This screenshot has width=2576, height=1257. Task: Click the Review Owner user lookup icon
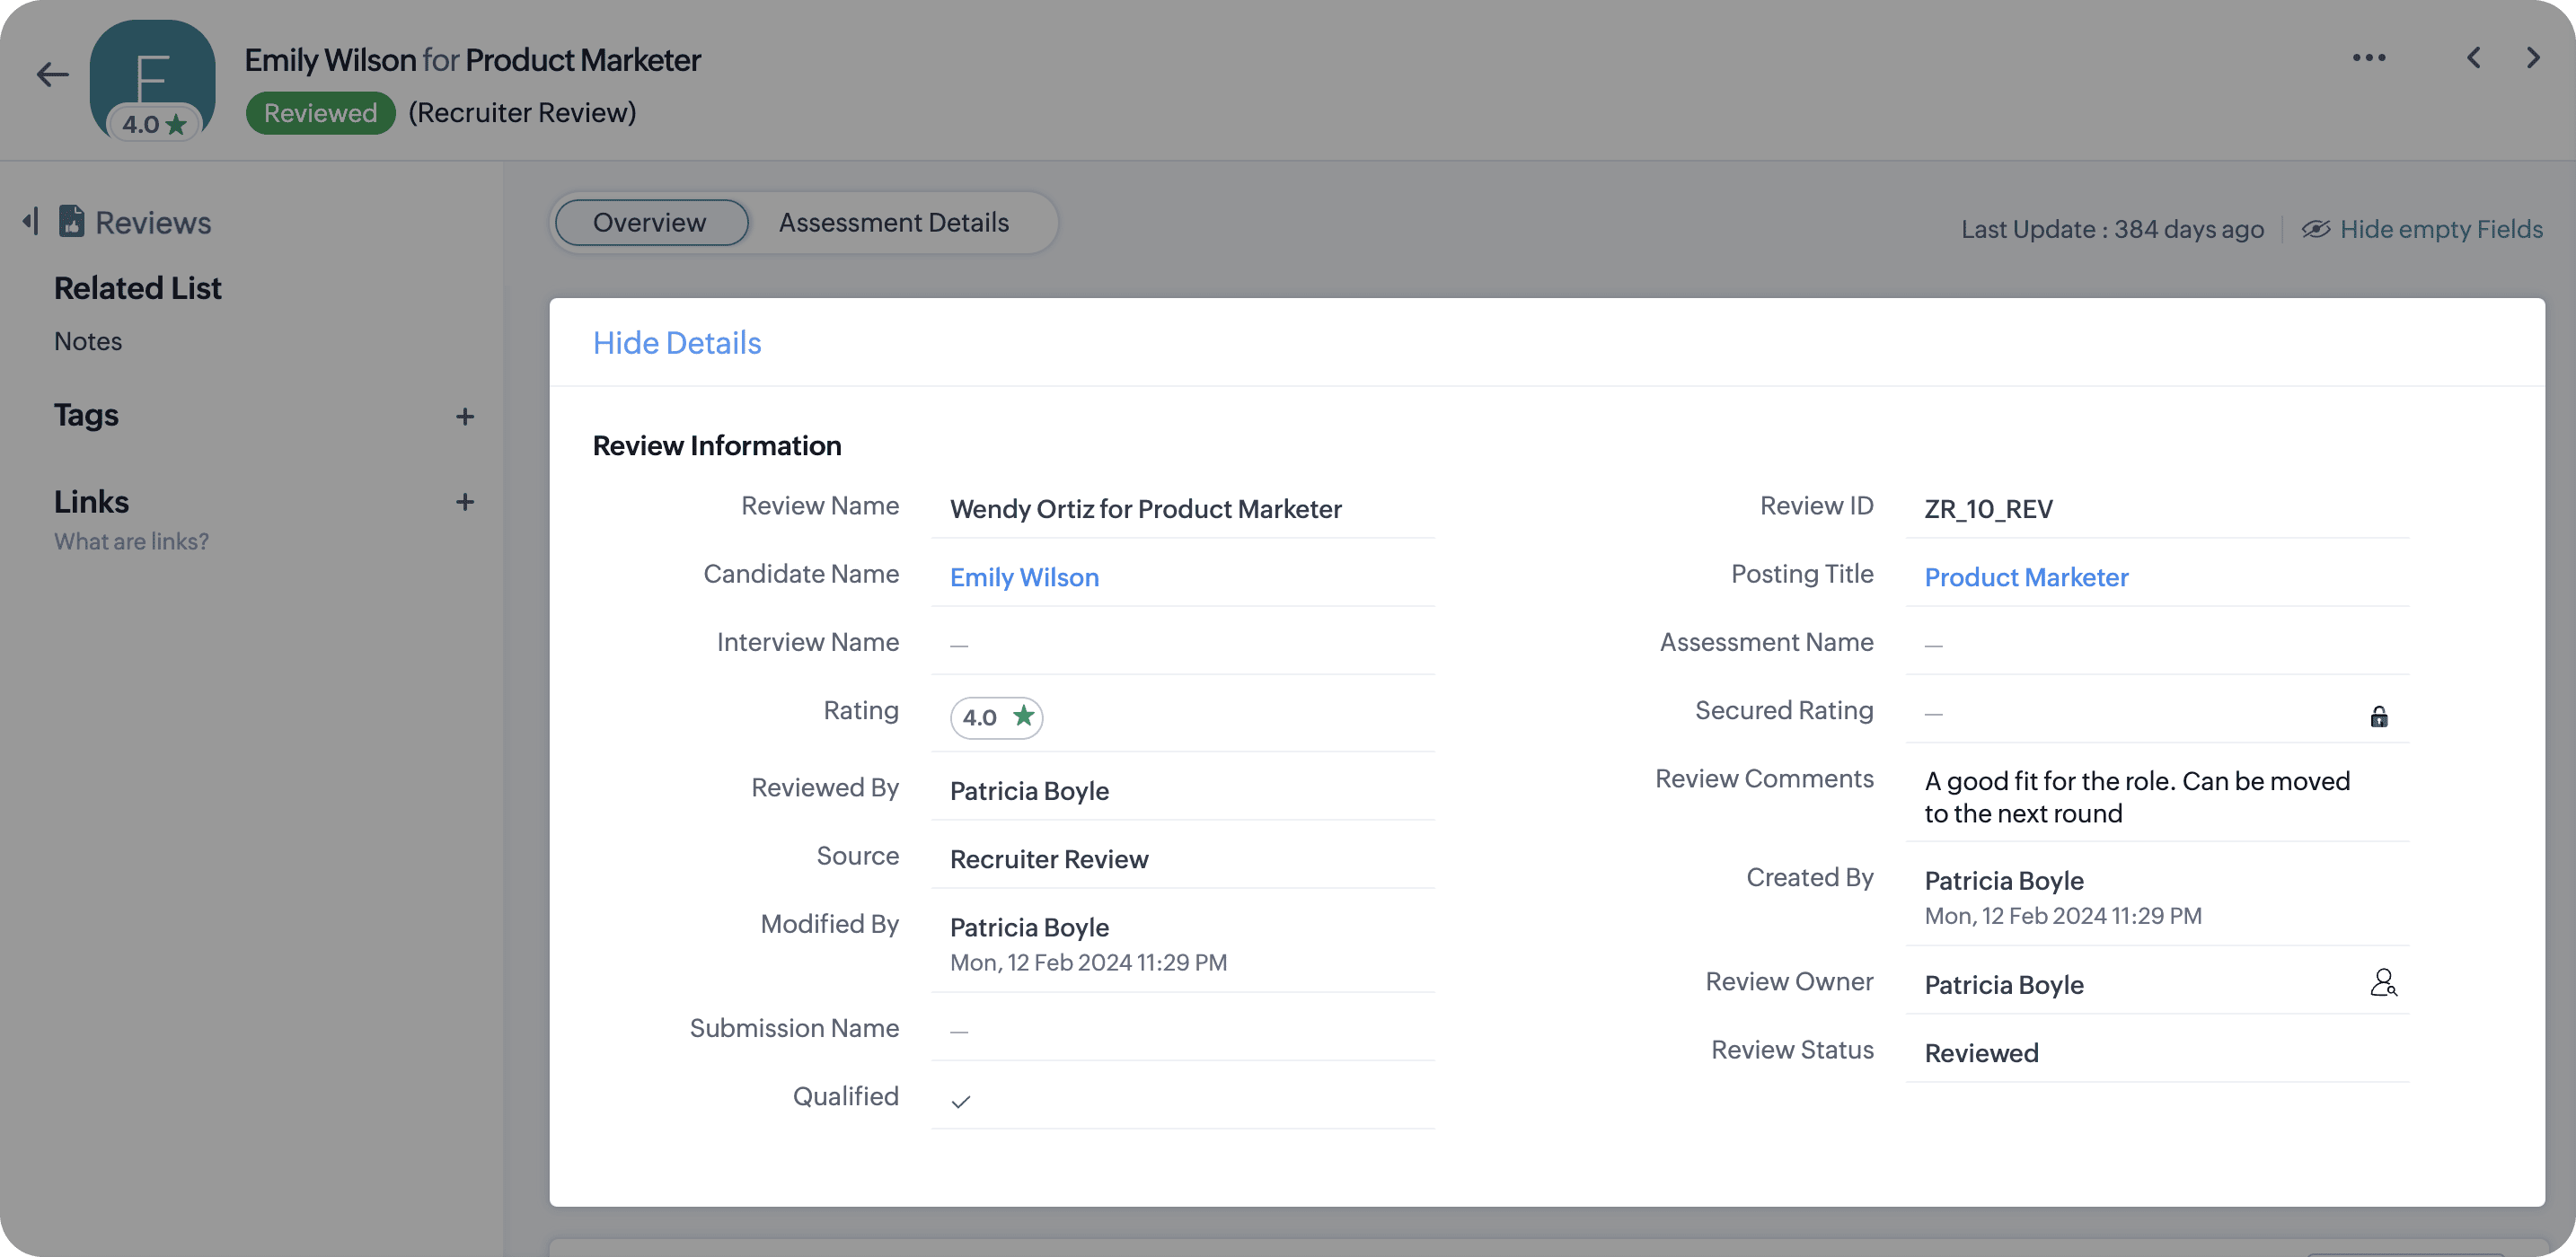[x=2383, y=983]
